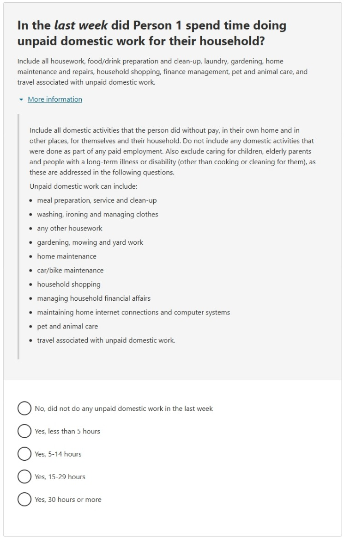The width and height of the screenshot is (344, 538).
Task: Click the unpaid domestic work question heading
Action: [152, 33]
